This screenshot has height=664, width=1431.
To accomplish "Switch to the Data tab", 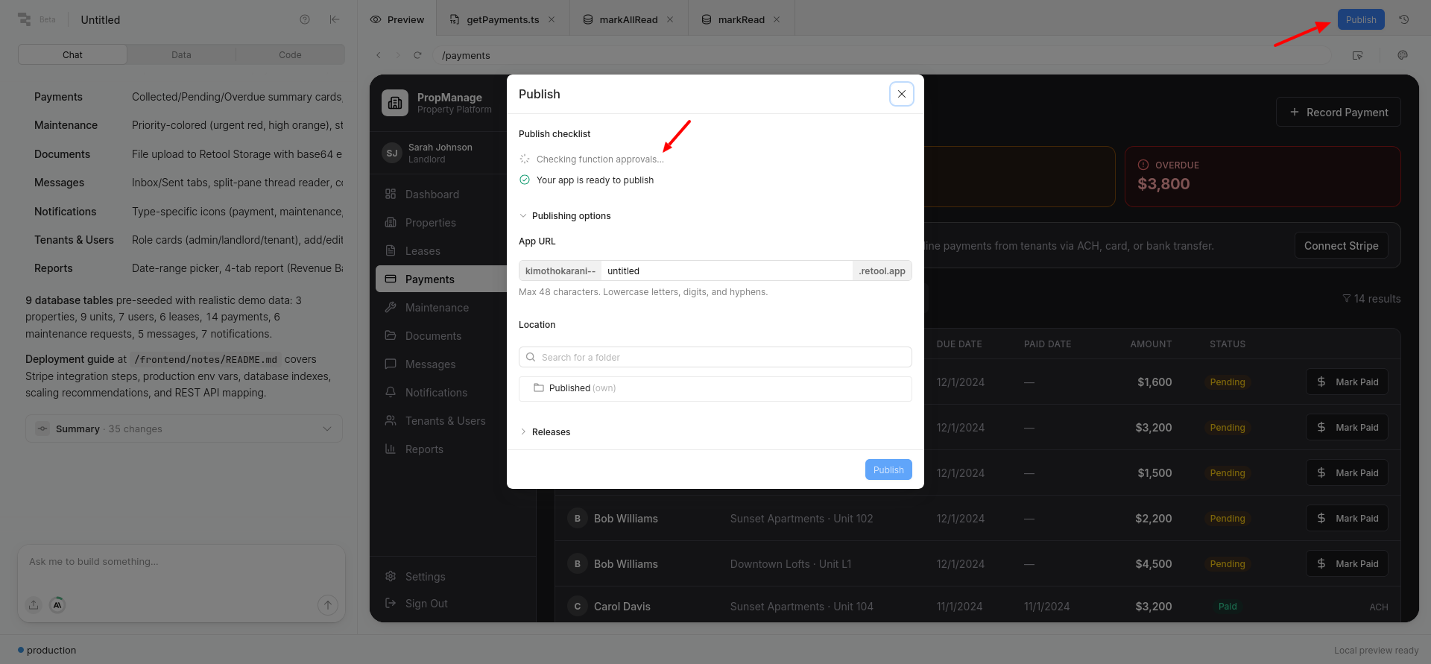I will 181,54.
